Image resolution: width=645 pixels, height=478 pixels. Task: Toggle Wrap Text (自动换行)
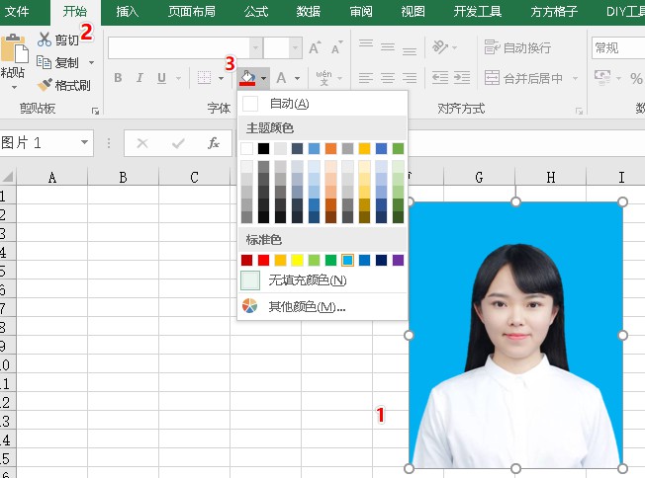pos(517,47)
